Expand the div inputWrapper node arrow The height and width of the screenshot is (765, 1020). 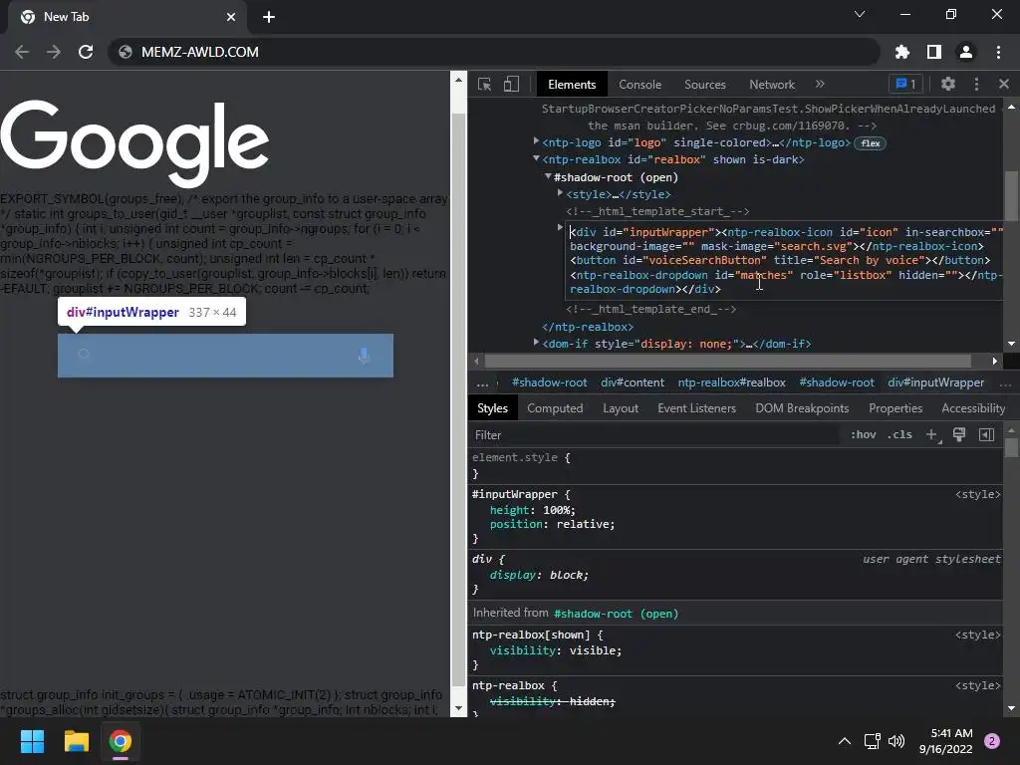click(560, 228)
